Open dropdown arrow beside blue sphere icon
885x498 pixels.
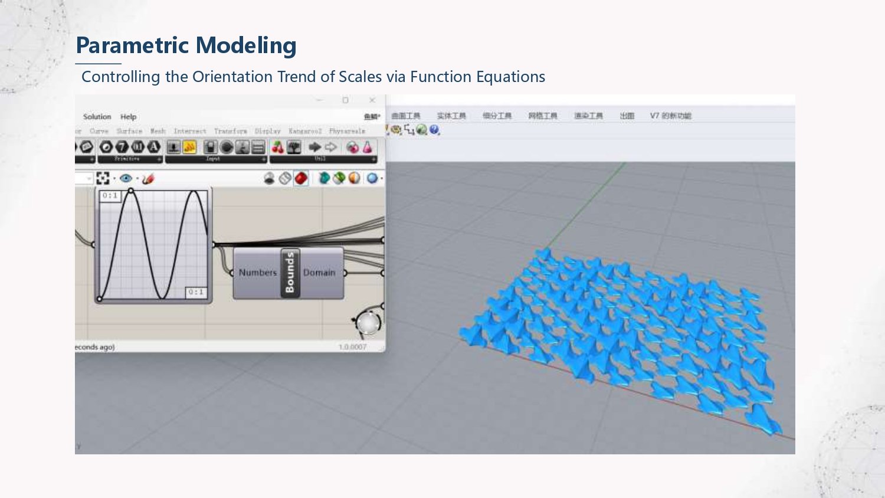coord(382,179)
